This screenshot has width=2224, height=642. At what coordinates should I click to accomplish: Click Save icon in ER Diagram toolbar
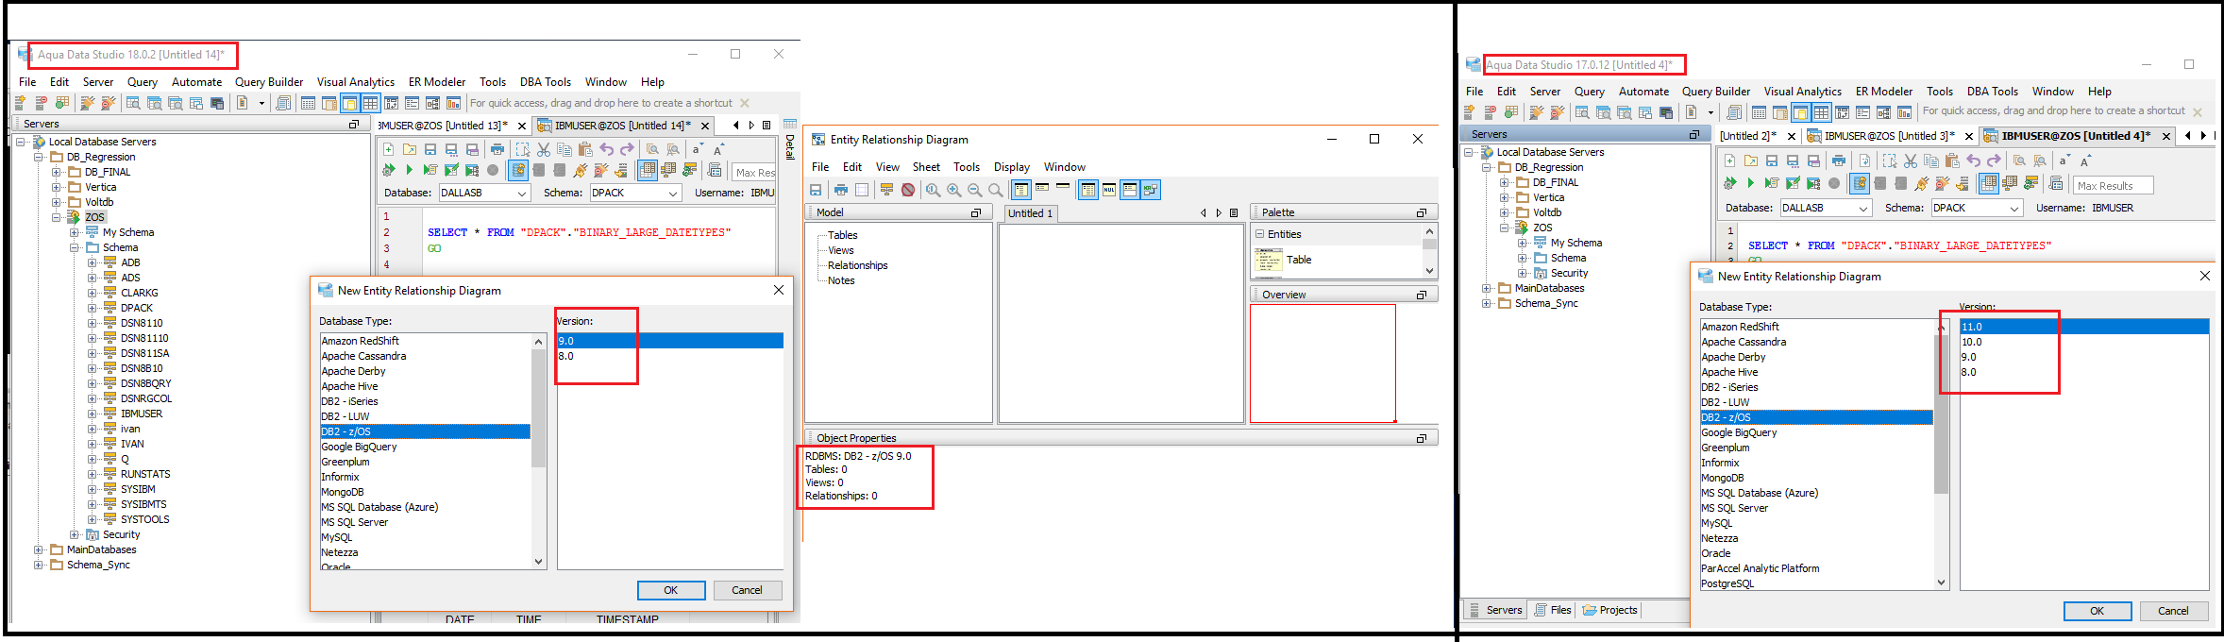click(x=817, y=190)
